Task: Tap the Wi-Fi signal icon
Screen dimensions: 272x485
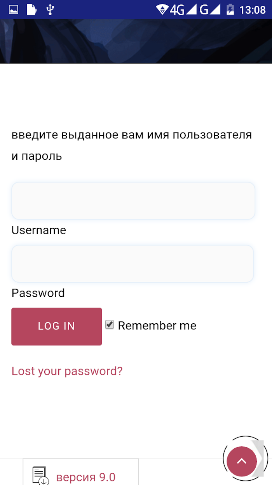Action: (162, 9)
